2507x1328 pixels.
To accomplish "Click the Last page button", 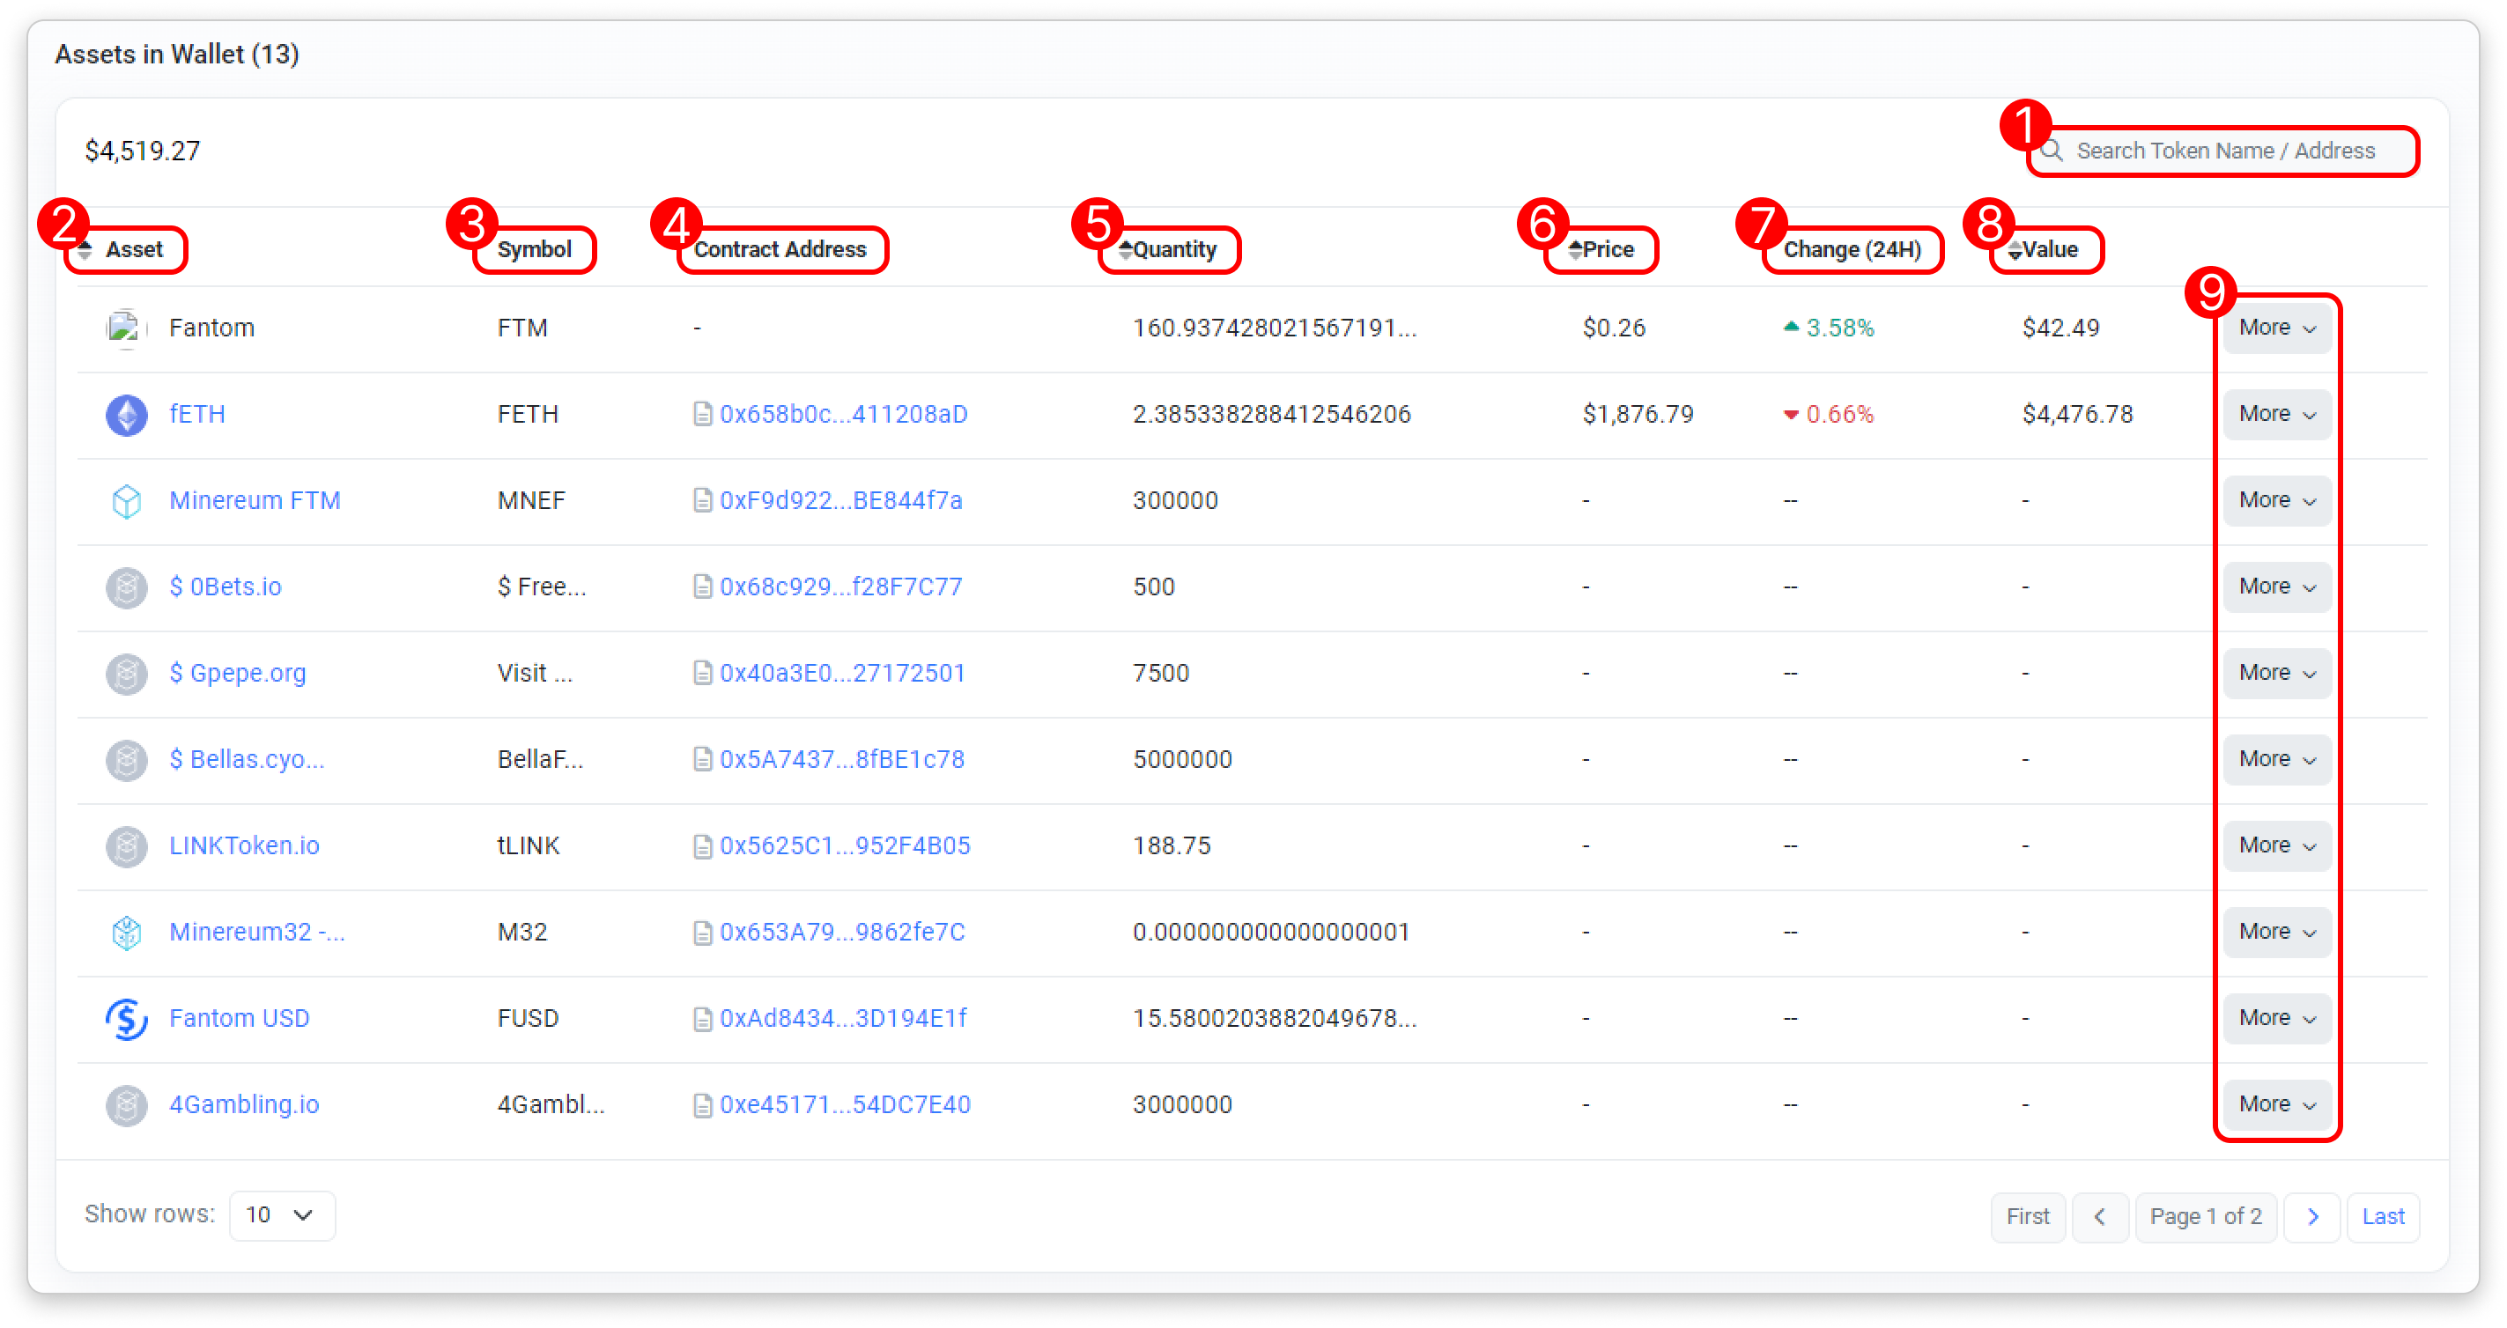I will pyautogui.click(x=2383, y=1216).
